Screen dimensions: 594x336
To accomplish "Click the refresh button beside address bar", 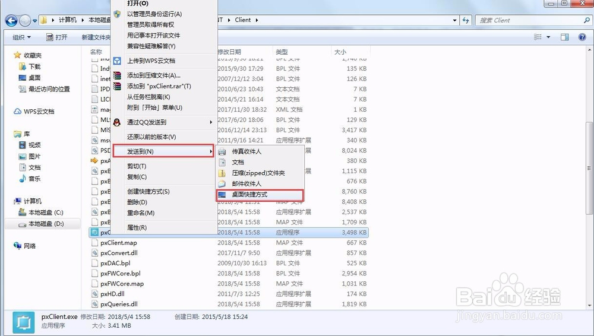I will point(466,20).
